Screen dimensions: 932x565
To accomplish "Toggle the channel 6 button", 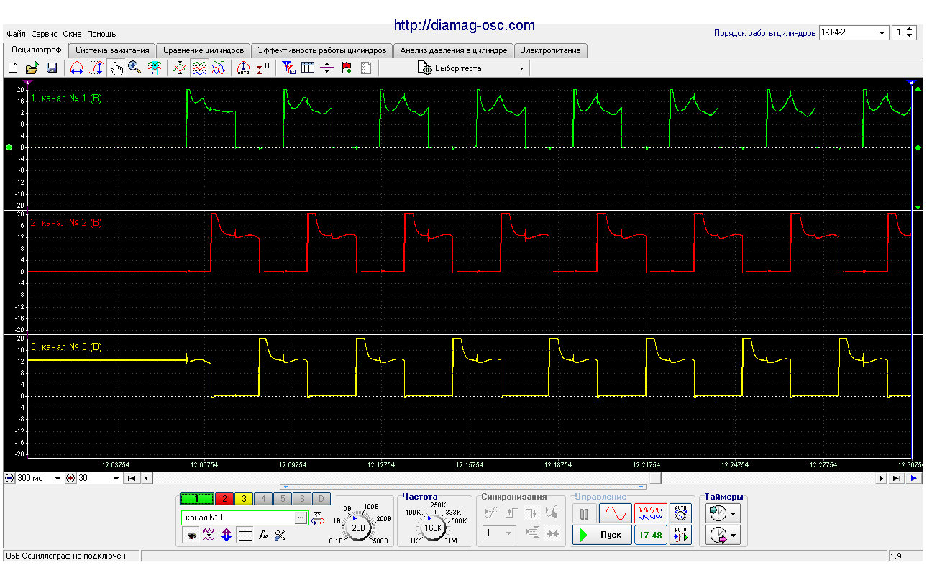I will 303,499.
